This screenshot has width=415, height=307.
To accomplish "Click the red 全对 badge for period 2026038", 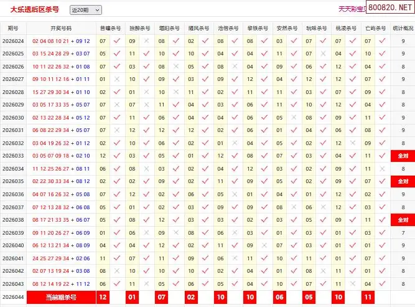I will (403, 220).
